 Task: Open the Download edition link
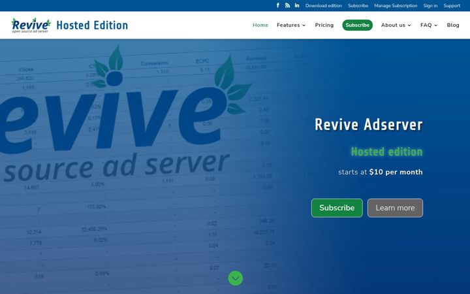[x=323, y=6]
